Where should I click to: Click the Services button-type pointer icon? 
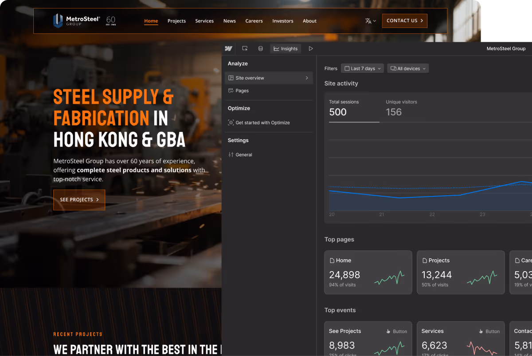coord(481,332)
